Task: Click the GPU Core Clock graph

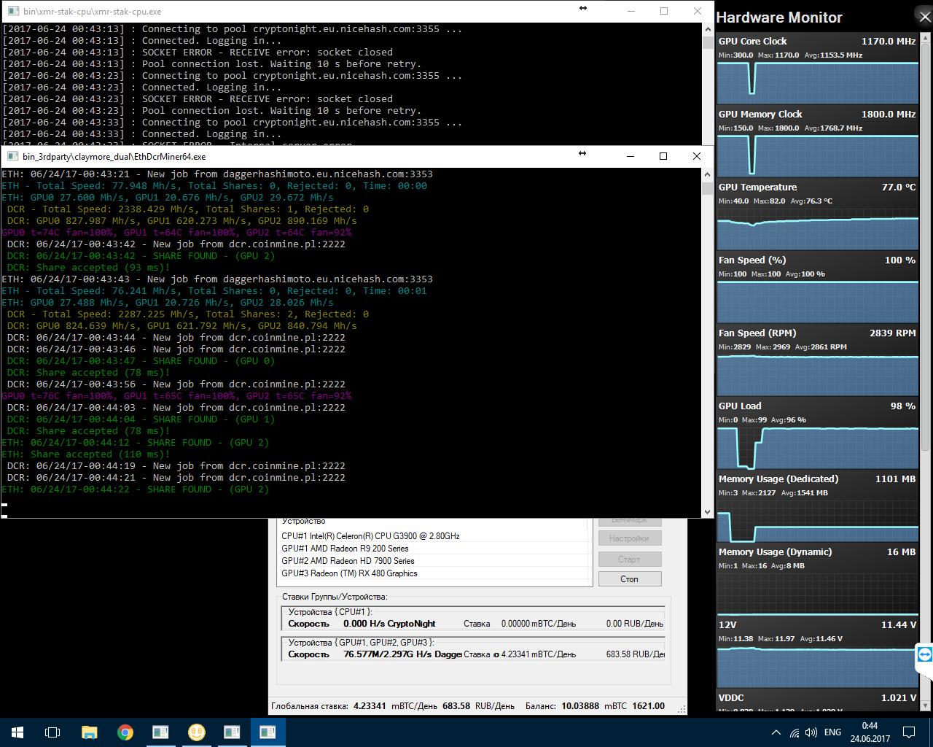Action: point(817,82)
